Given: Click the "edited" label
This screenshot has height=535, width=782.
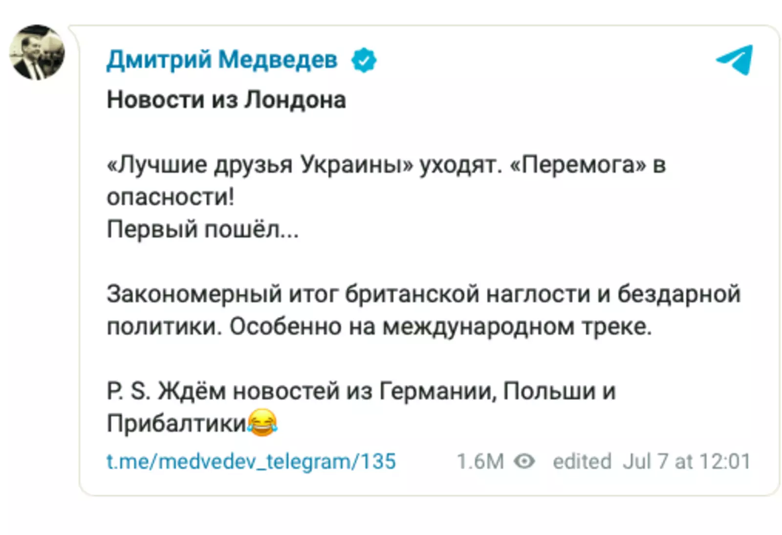Looking at the screenshot, I should point(582,461).
